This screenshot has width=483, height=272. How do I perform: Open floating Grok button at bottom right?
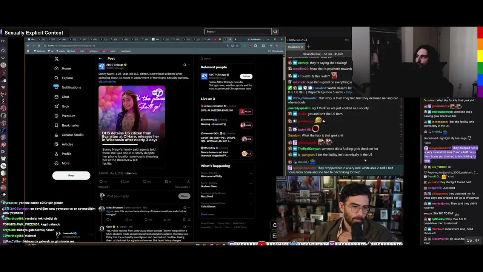tap(275, 225)
